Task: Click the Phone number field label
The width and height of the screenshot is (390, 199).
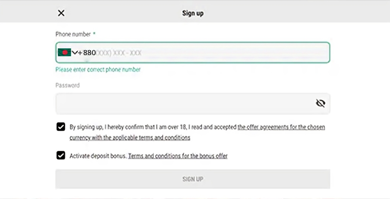Action: coord(73,34)
